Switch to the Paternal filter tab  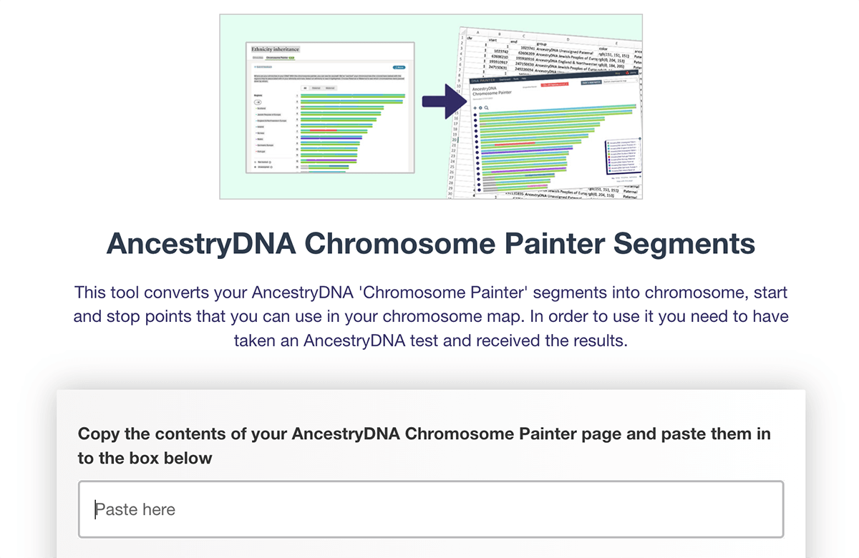coord(316,88)
